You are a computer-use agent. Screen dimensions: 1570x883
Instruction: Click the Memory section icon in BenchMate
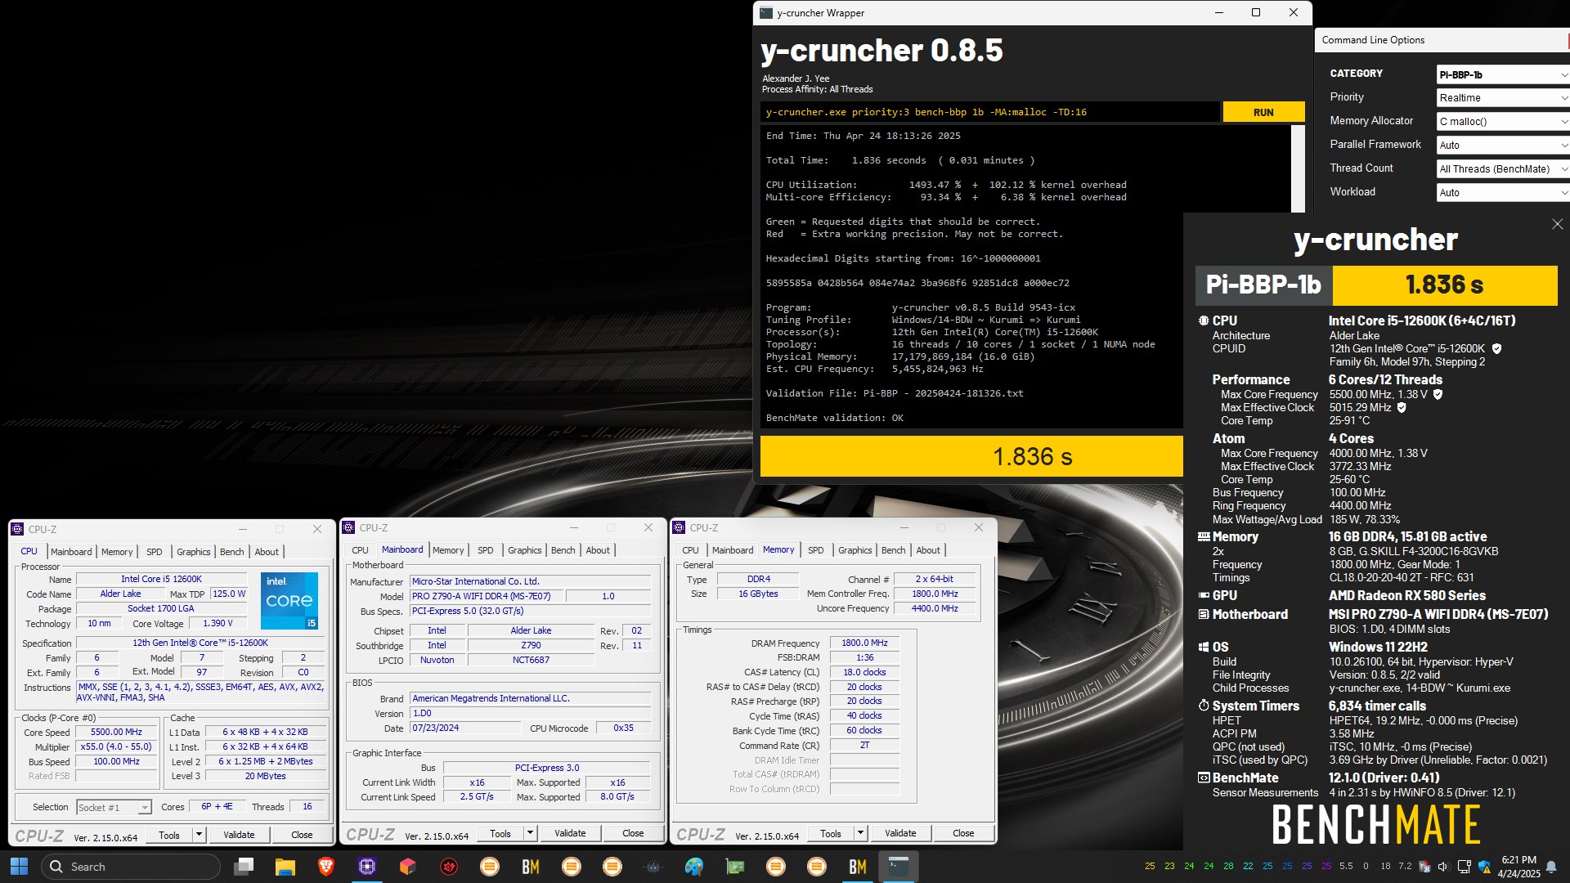tap(1204, 536)
